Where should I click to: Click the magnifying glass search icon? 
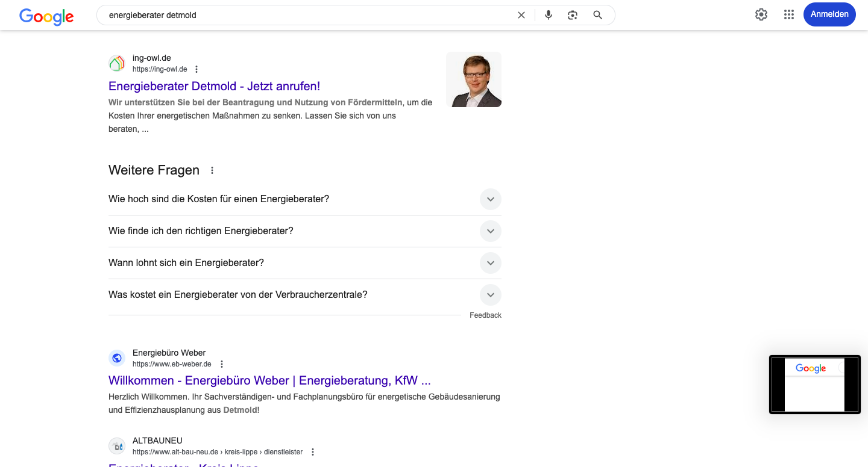(x=597, y=15)
